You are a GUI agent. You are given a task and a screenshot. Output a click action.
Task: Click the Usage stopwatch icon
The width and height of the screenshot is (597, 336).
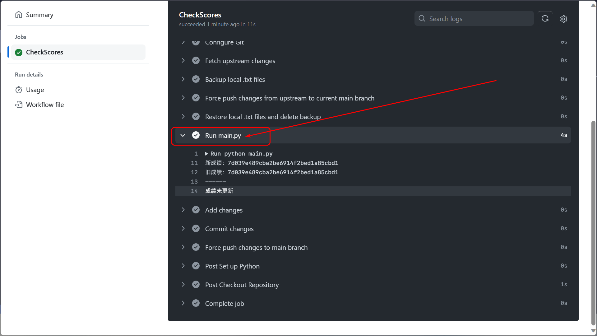[19, 90]
